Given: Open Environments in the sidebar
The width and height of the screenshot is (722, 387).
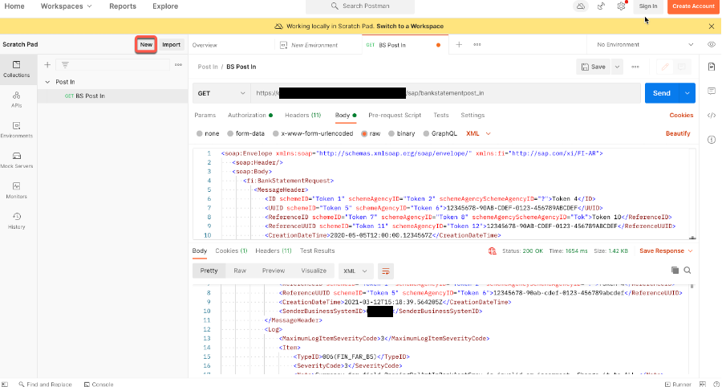Looking at the screenshot, I should tap(17, 129).
